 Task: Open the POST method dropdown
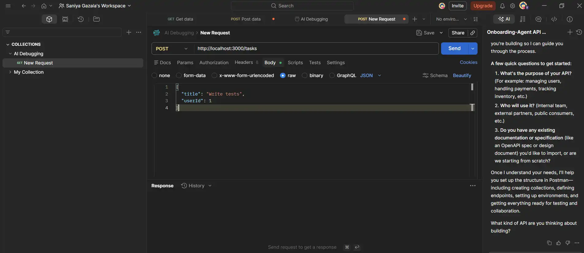[x=172, y=49]
